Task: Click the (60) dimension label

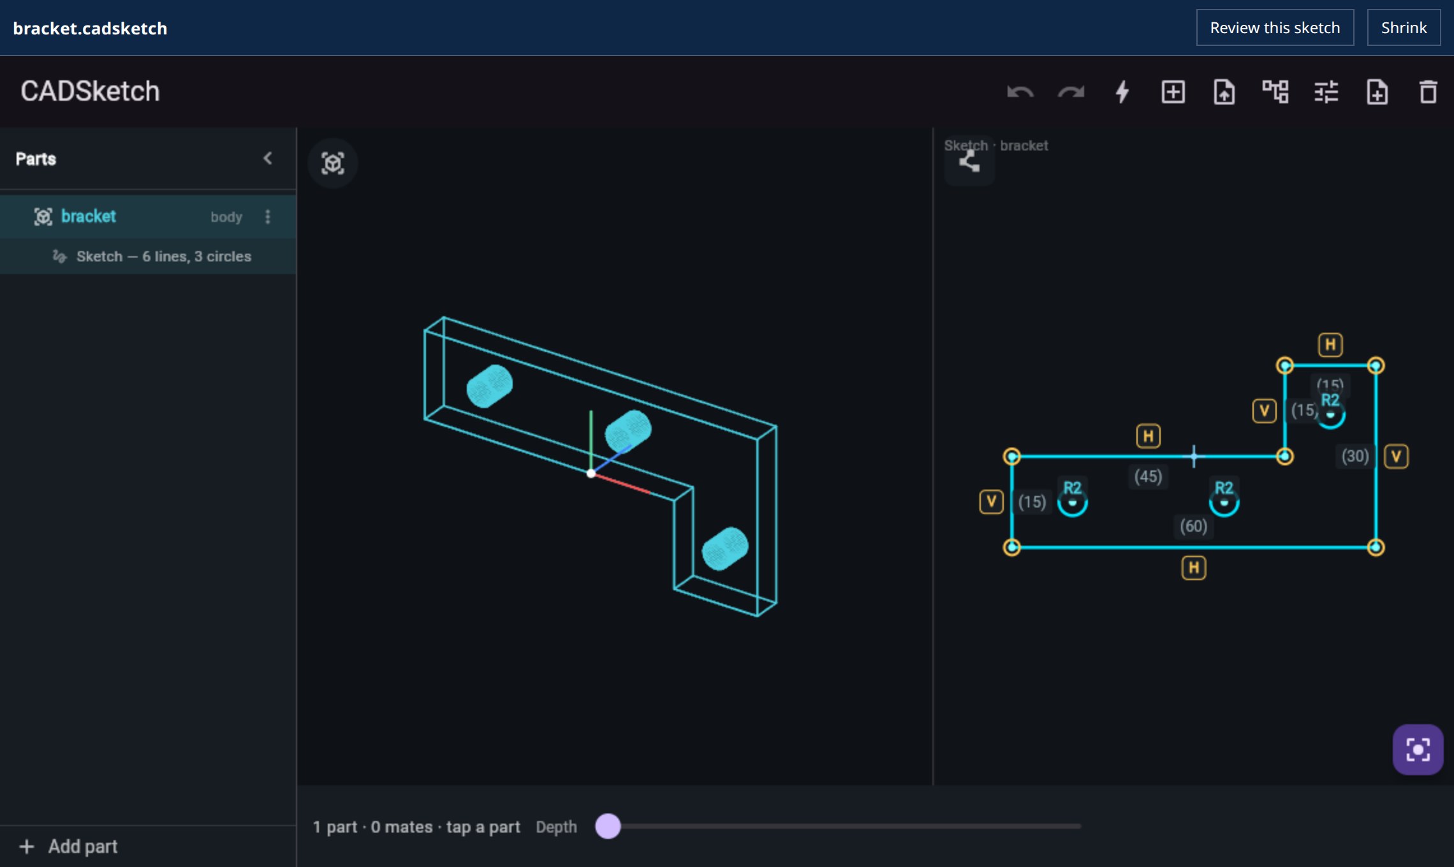Action: coord(1194,527)
